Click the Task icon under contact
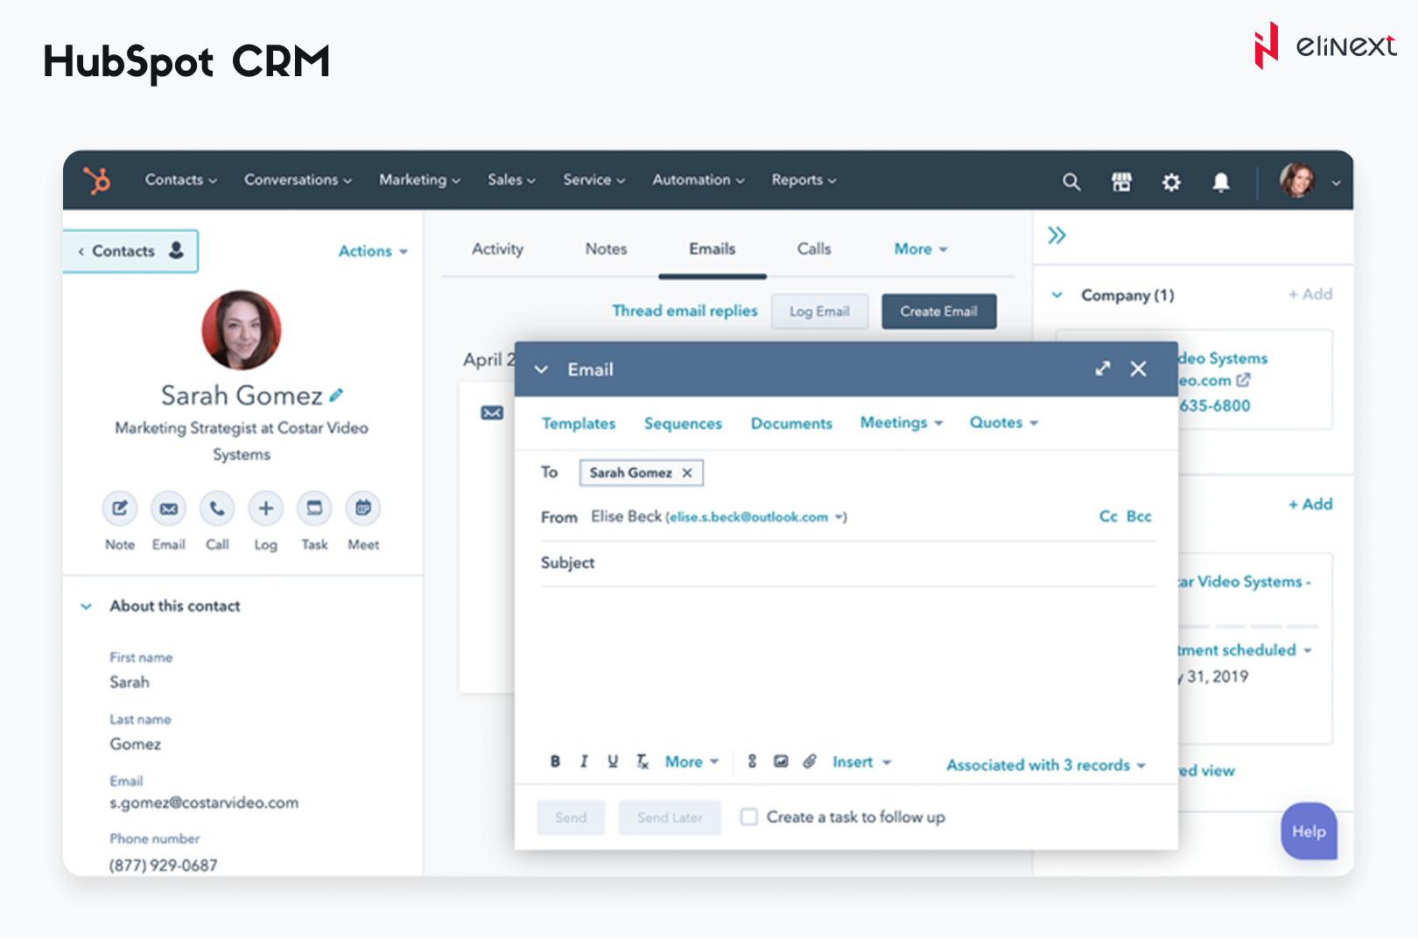The width and height of the screenshot is (1418, 939). point(314,508)
